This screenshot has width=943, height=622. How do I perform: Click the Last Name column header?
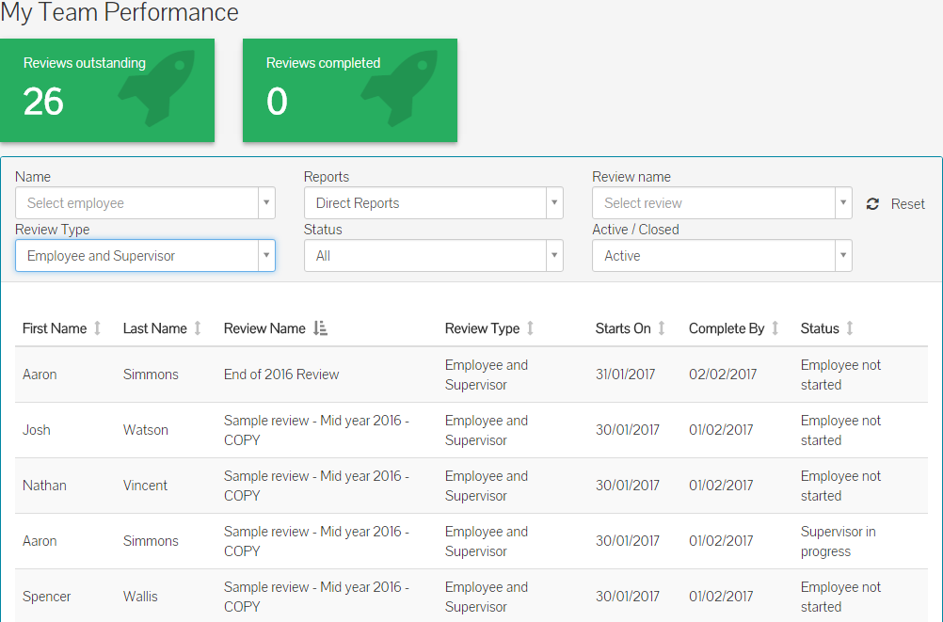click(155, 328)
